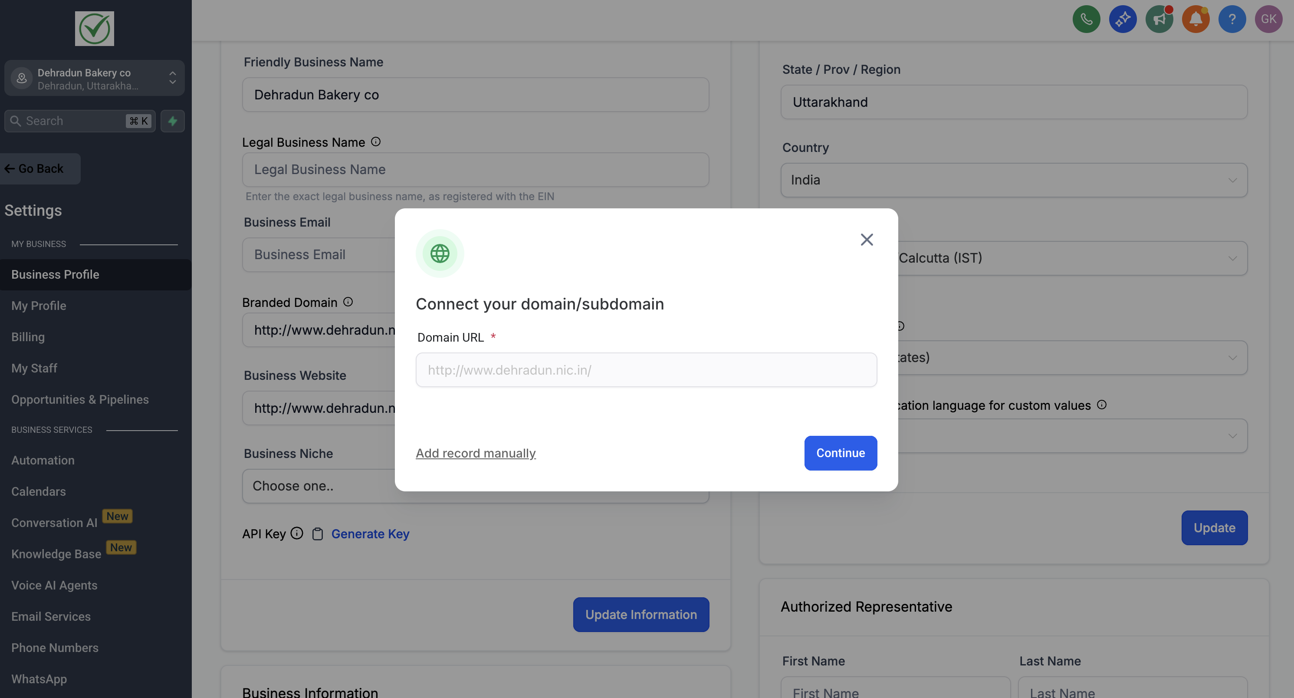The width and height of the screenshot is (1294, 698).
Task: Click the green phone dialer icon
Action: click(x=1086, y=19)
